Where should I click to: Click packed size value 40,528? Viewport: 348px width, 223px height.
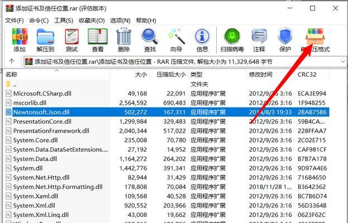tap(176, 196)
